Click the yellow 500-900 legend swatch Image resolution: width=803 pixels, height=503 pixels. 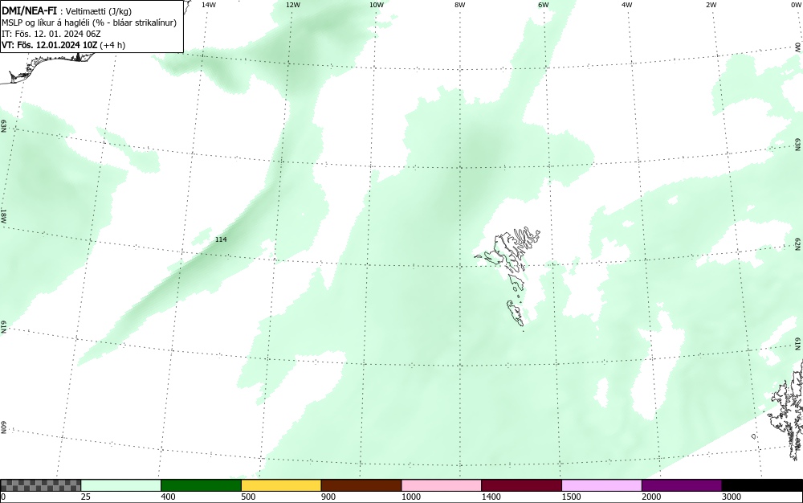pos(281,485)
